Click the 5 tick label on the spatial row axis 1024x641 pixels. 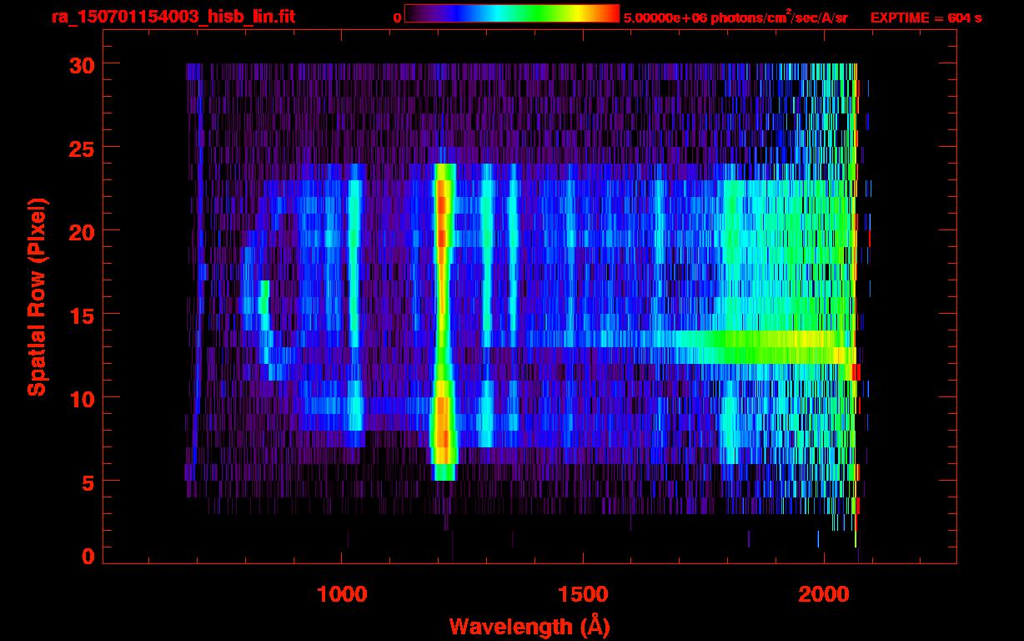click(x=87, y=482)
